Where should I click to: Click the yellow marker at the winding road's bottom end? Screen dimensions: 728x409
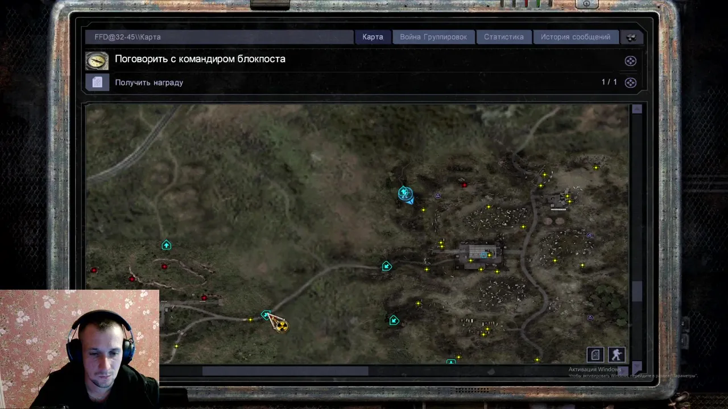(x=537, y=360)
